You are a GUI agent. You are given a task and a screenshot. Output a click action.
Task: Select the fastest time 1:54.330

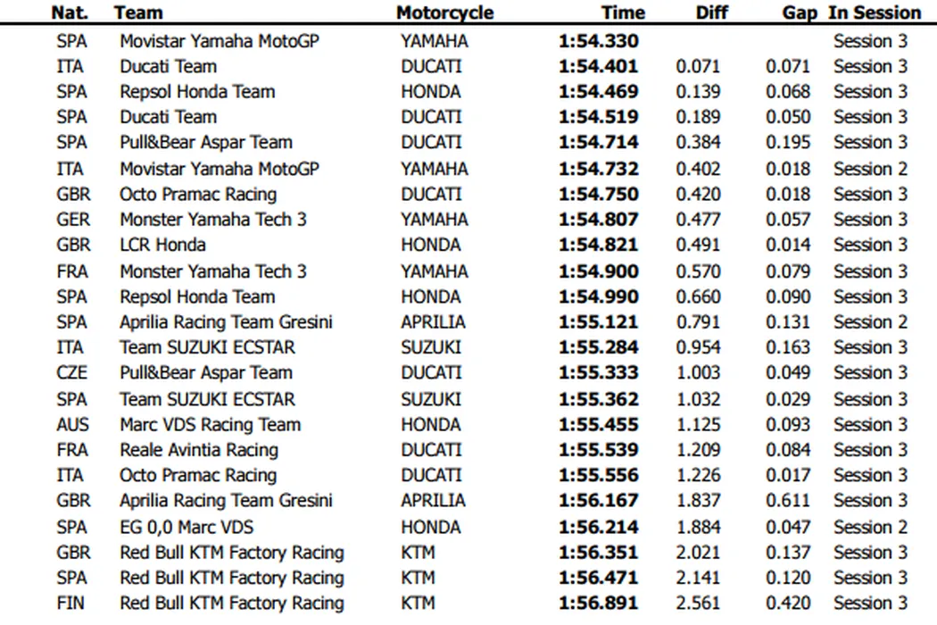[598, 41]
